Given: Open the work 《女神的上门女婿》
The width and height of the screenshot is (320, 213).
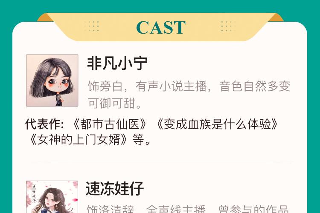Looking at the screenshot, I should click(79, 139).
